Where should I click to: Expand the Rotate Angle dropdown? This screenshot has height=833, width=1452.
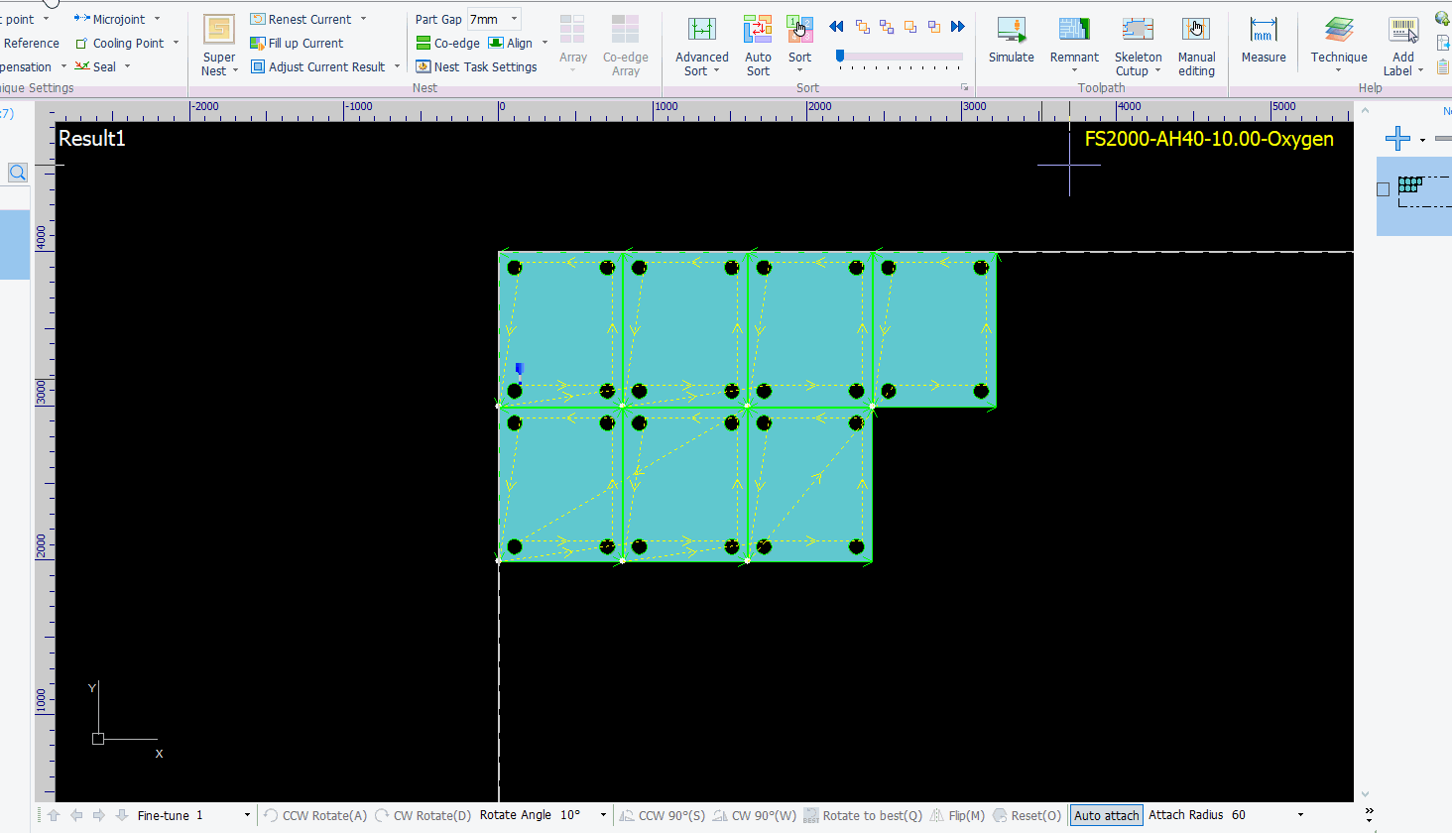603,815
